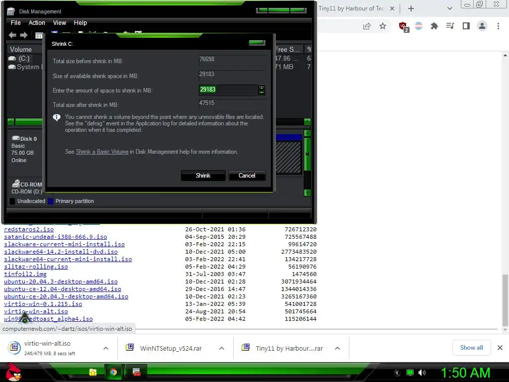This screenshot has height=382, width=509.
Task: Click the 1:50 AM taskbar clock
Action: 465,373
